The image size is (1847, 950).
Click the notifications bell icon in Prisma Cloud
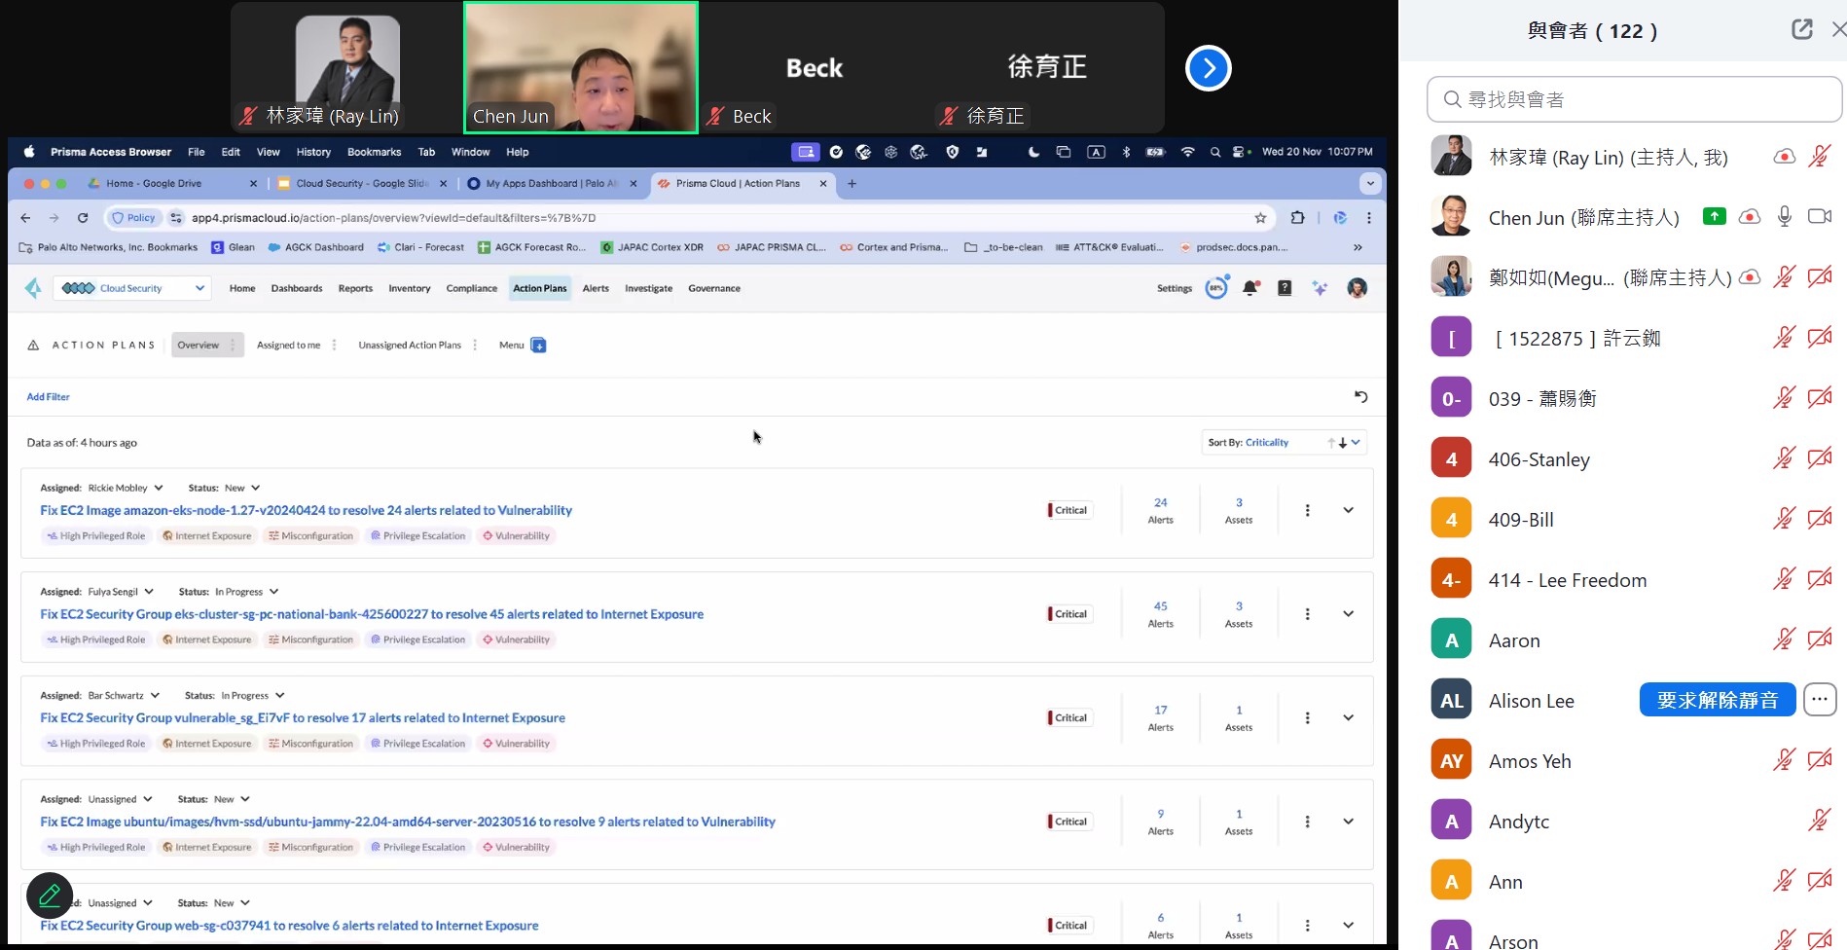click(x=1250, y=288)
